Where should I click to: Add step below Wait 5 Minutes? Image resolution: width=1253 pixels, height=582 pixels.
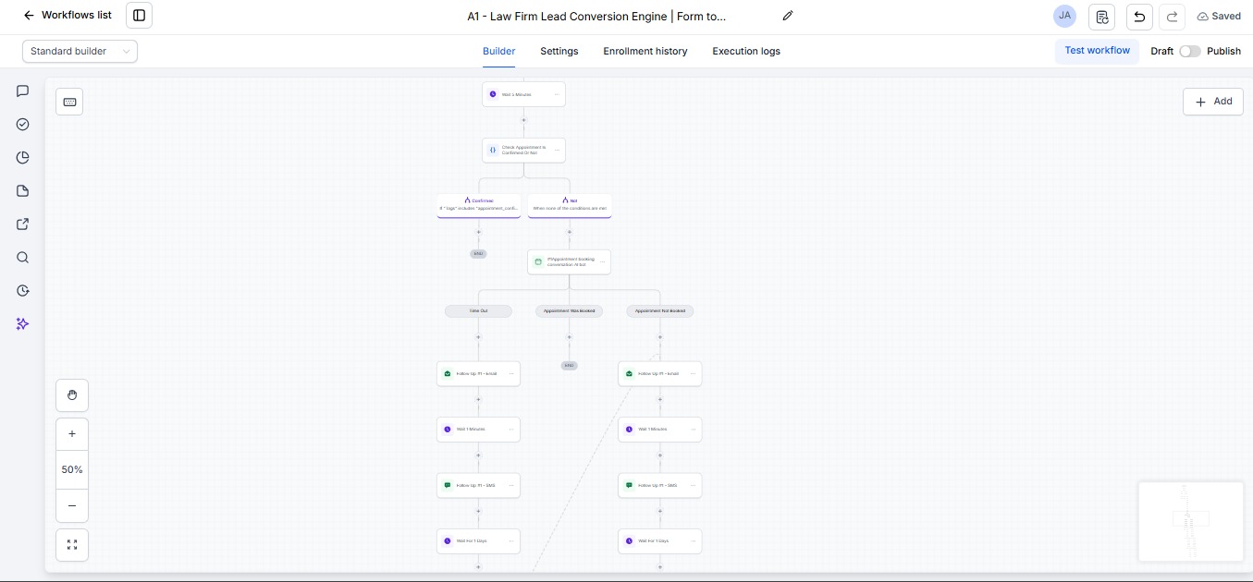(523, 120)
